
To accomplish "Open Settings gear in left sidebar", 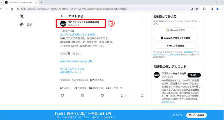I will (x=22, y=25).
